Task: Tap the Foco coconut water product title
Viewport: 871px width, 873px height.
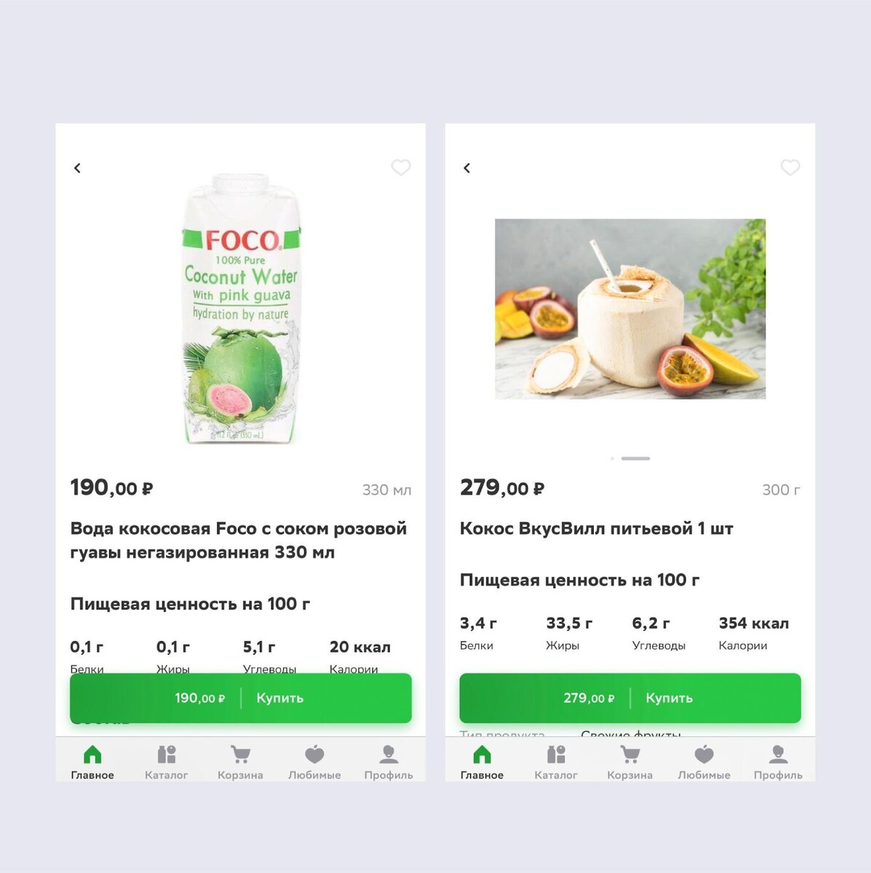Action: click(239, 540)
